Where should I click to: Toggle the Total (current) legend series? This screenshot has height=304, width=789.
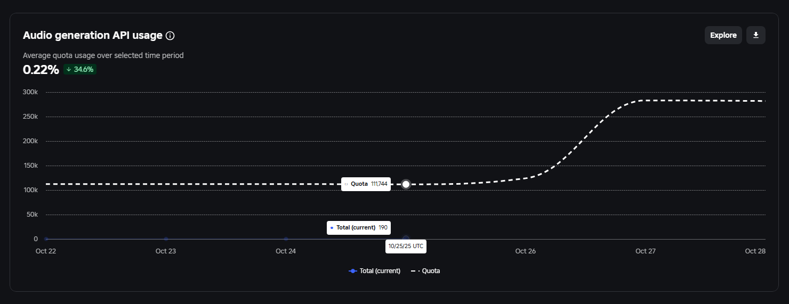coord(374,271)
